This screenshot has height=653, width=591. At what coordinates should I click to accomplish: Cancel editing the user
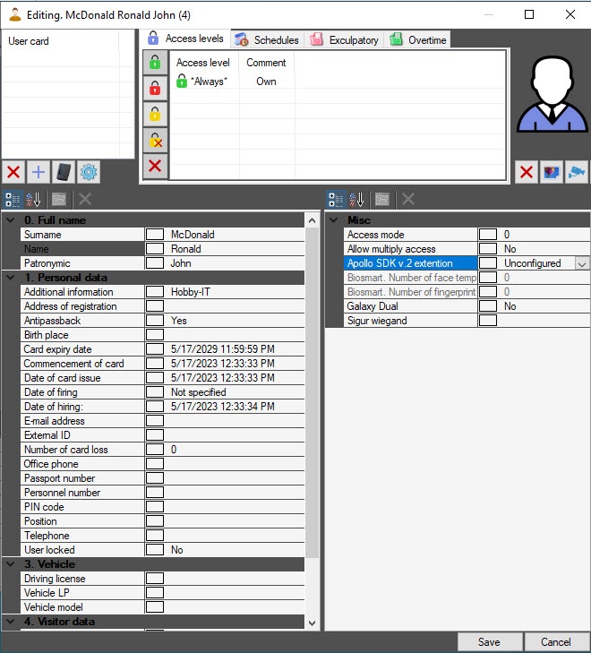[556, 641]
